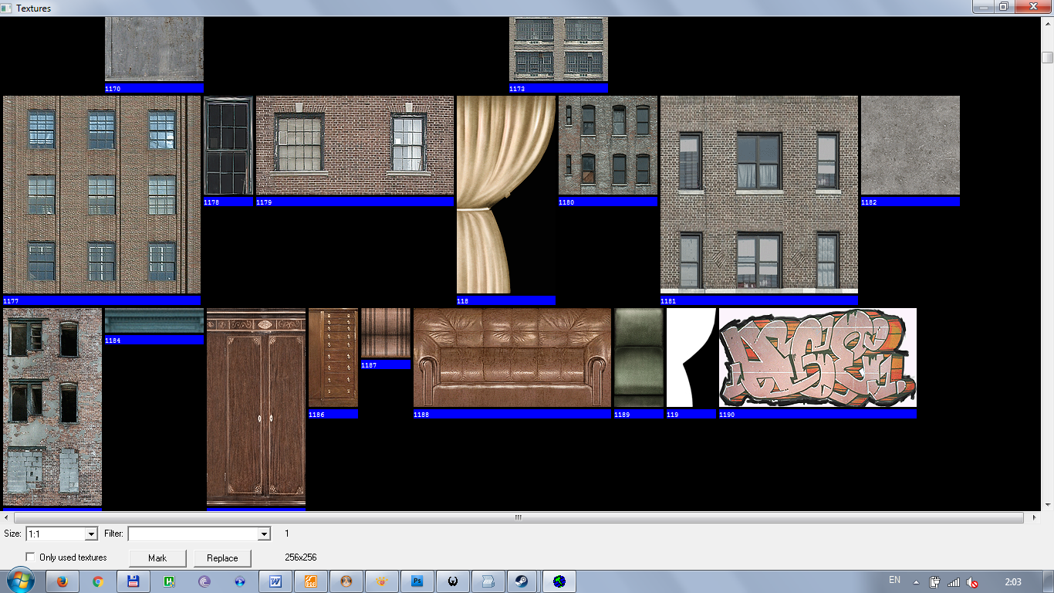Click the muted volume tray icon
Screen dimensions: 1054x593
click(x=973, y=582)
